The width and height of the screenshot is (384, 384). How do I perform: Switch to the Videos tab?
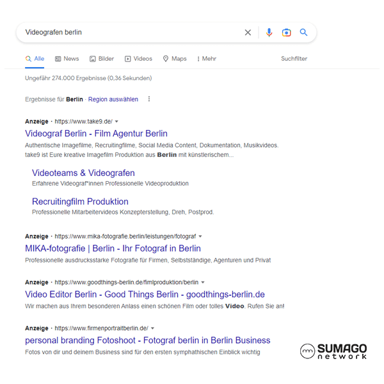[x=138, y=59]
